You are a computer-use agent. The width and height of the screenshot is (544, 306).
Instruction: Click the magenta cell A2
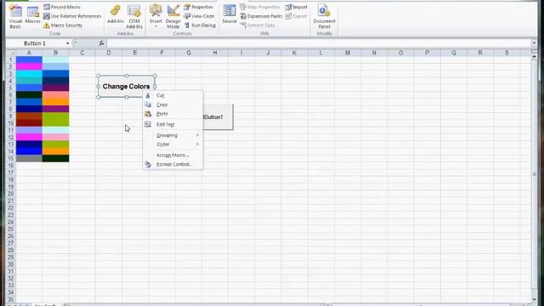(x=29, y=66)
